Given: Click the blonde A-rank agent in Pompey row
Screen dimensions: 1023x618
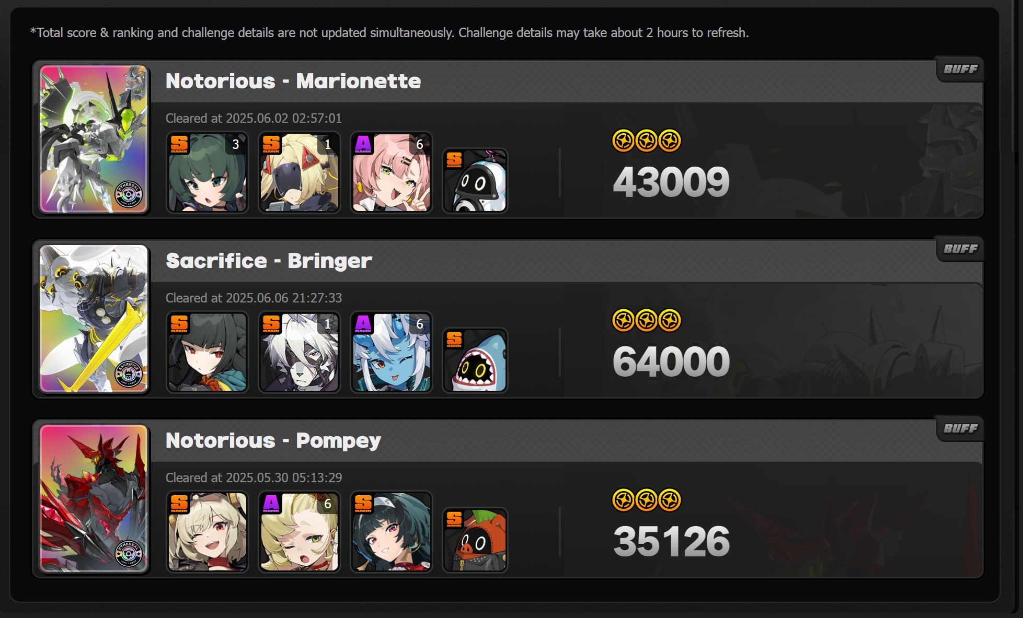Looking at the screenshot, I should (300, 532).
